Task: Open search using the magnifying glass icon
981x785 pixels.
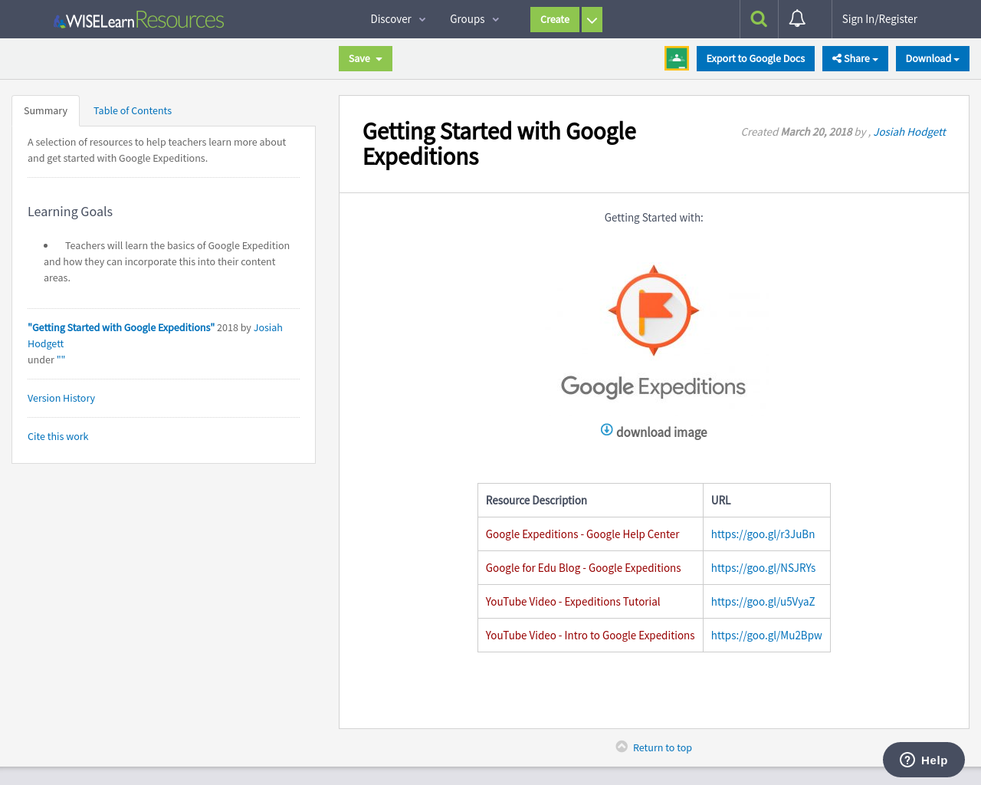Action: coord(758,18)
